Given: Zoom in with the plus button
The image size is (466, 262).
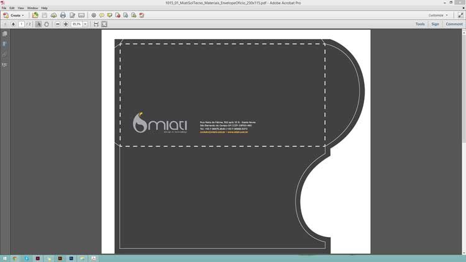Looking at the screenshot, I should (x=66, y=24).
